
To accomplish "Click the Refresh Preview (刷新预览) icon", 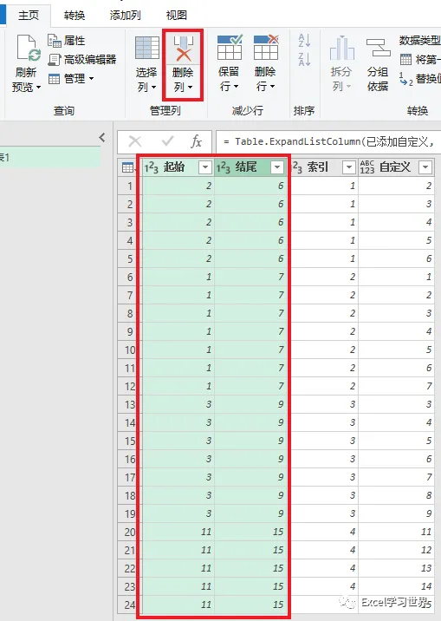I will [28, 49].
